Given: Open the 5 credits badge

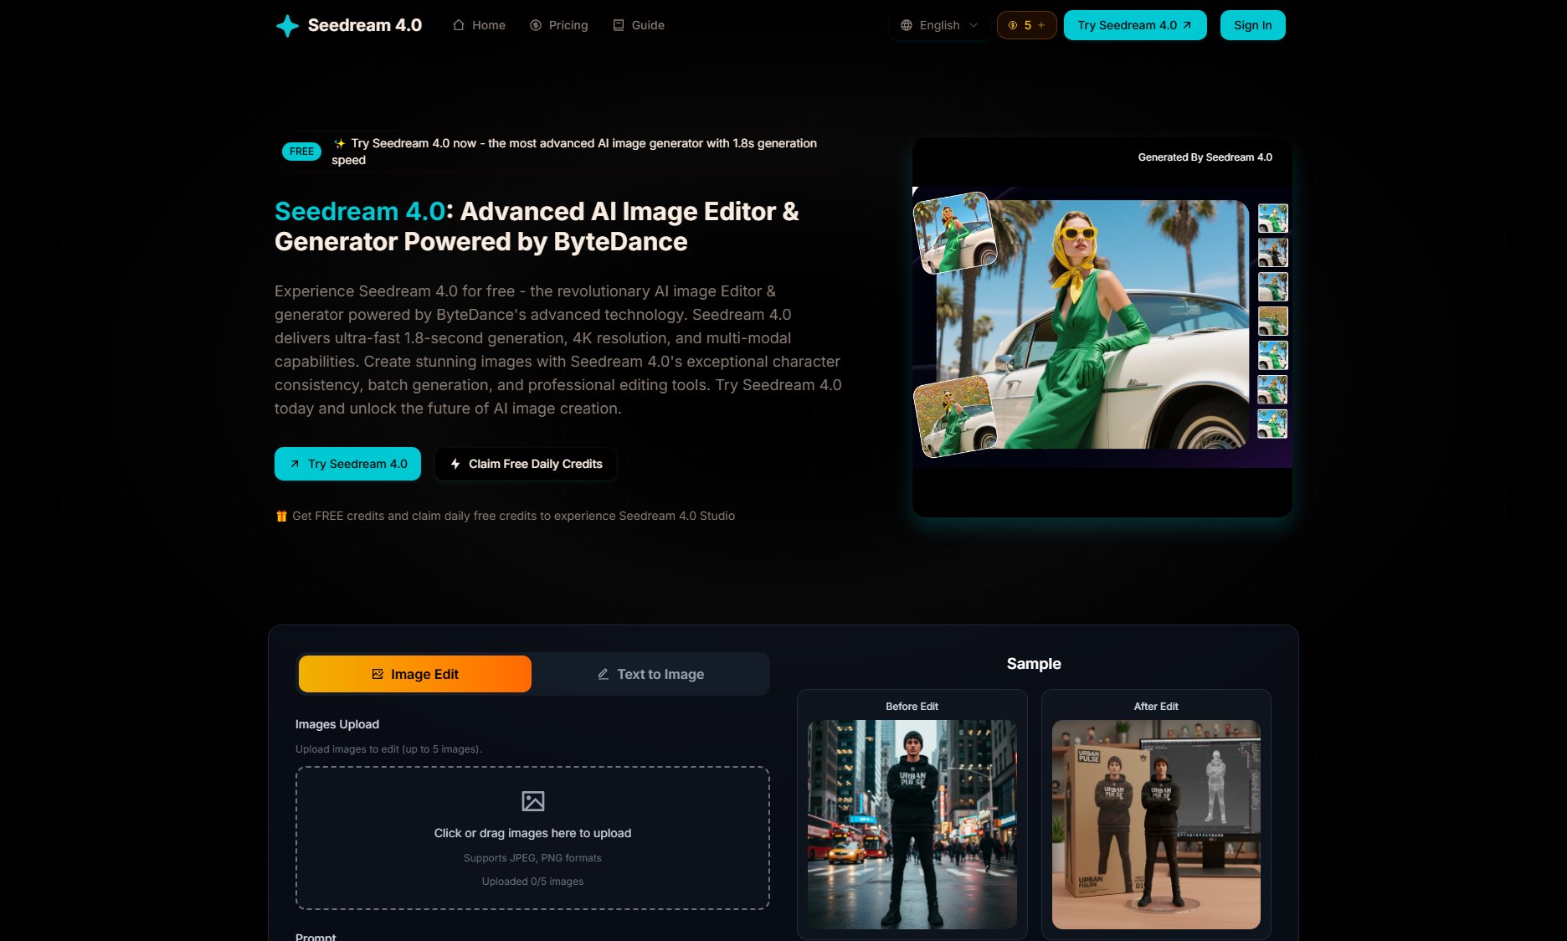Looking at the screenshot, I should [1026, 25].
